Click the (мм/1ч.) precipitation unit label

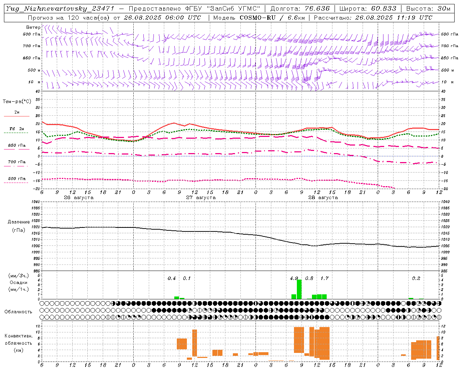coord(18,289)
